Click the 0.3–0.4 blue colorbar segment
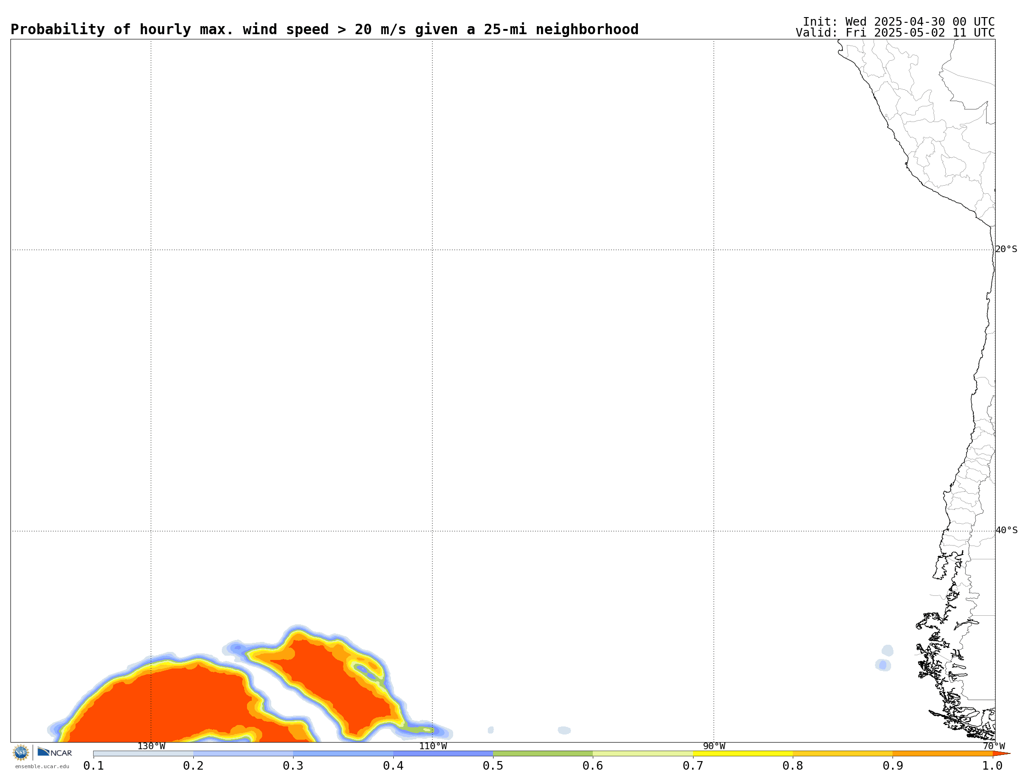This screenshot has height=772, width=1026. click(x=343, y=753)
